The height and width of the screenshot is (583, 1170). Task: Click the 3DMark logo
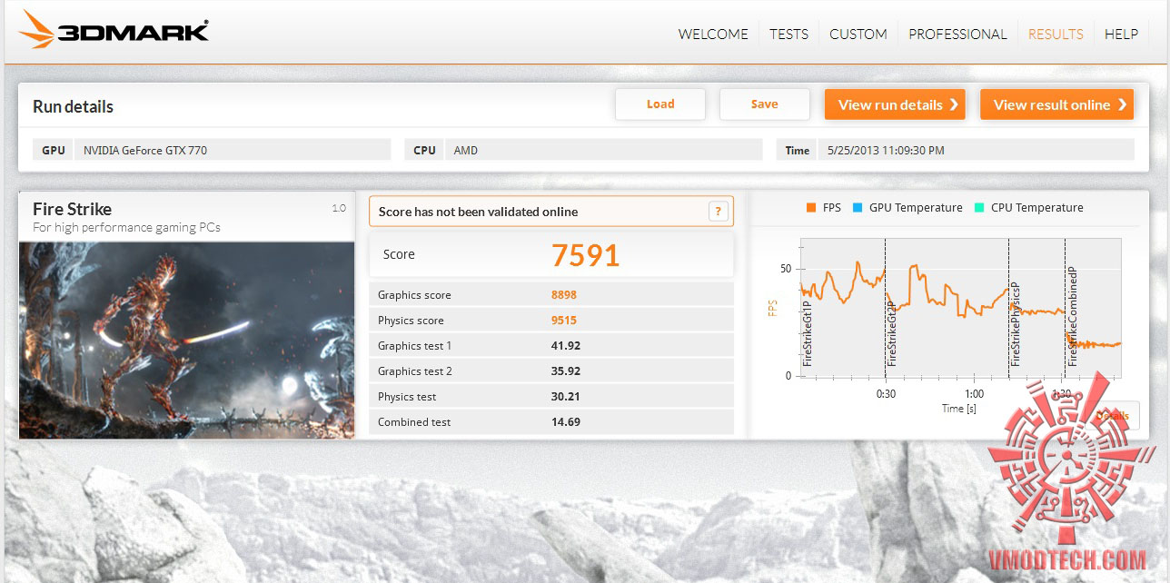114,30
